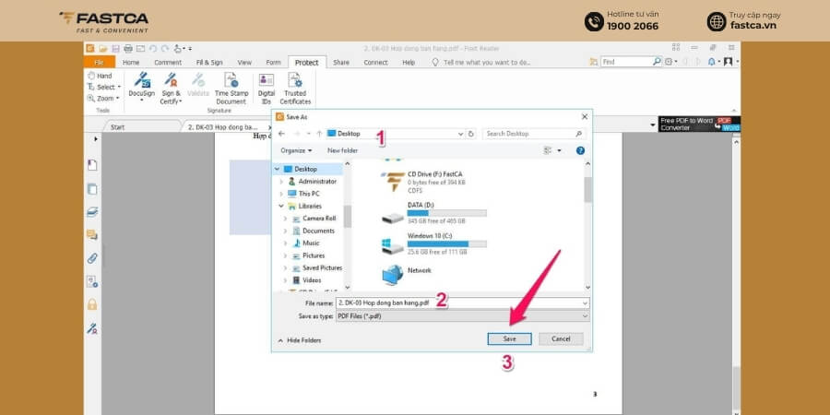The width and height of the screenshot is (830, 415).
Task: Open the Organize dropdown menu
Action: pos(296,150)
